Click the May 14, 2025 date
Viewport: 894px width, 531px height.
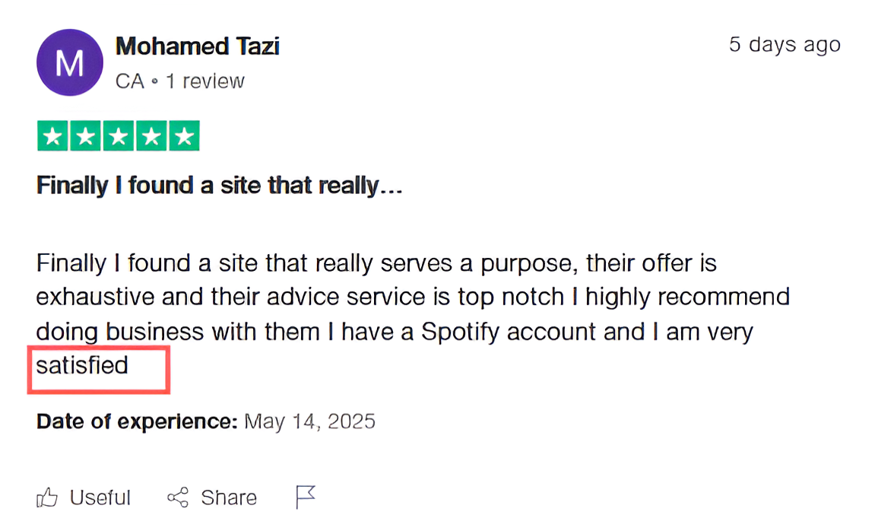(309, 421)
